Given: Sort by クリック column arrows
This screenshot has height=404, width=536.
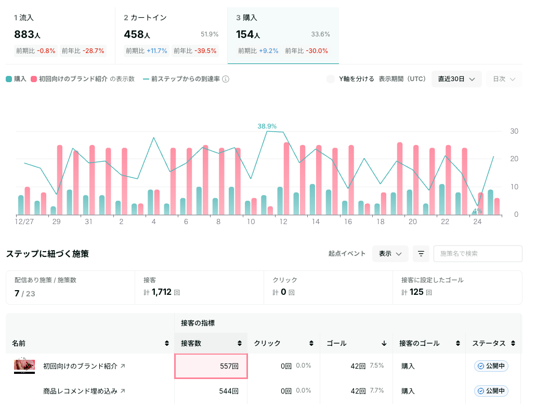Looking at the screenshot, I should click(311, 343).
